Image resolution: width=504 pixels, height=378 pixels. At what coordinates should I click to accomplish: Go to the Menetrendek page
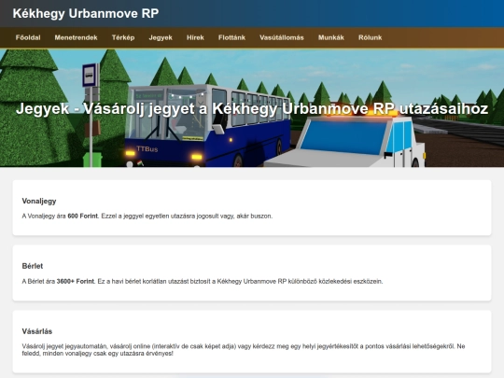tap(76, 37)
